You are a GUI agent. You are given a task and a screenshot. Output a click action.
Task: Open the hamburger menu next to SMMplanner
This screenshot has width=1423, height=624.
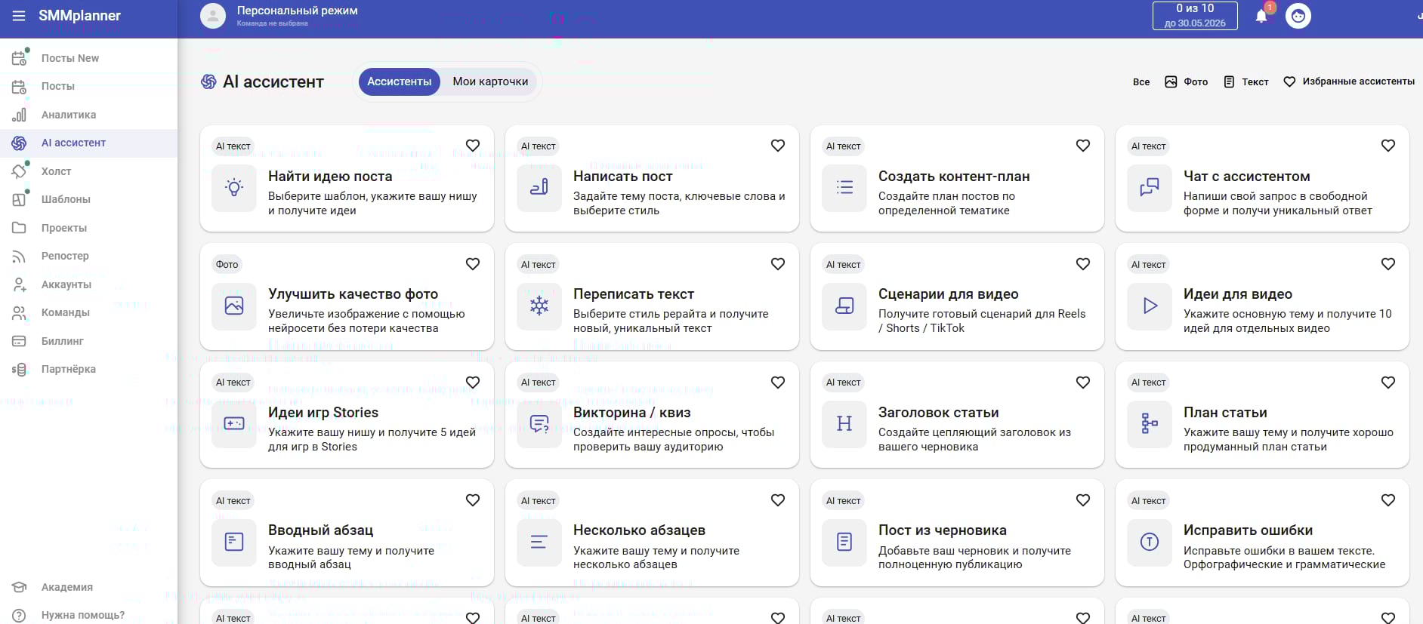click(x=19, y=16)
